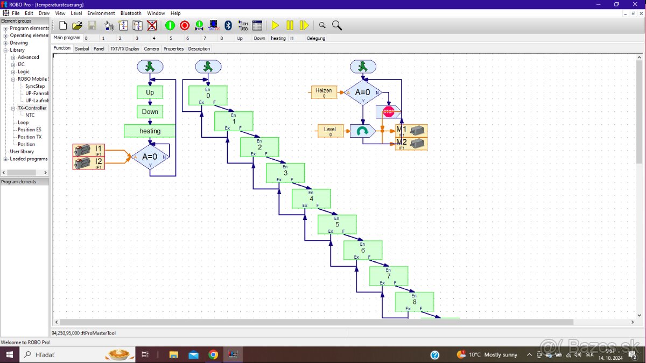
Task: Open Google Chrome from the taskbar
Action: point(213,355)
